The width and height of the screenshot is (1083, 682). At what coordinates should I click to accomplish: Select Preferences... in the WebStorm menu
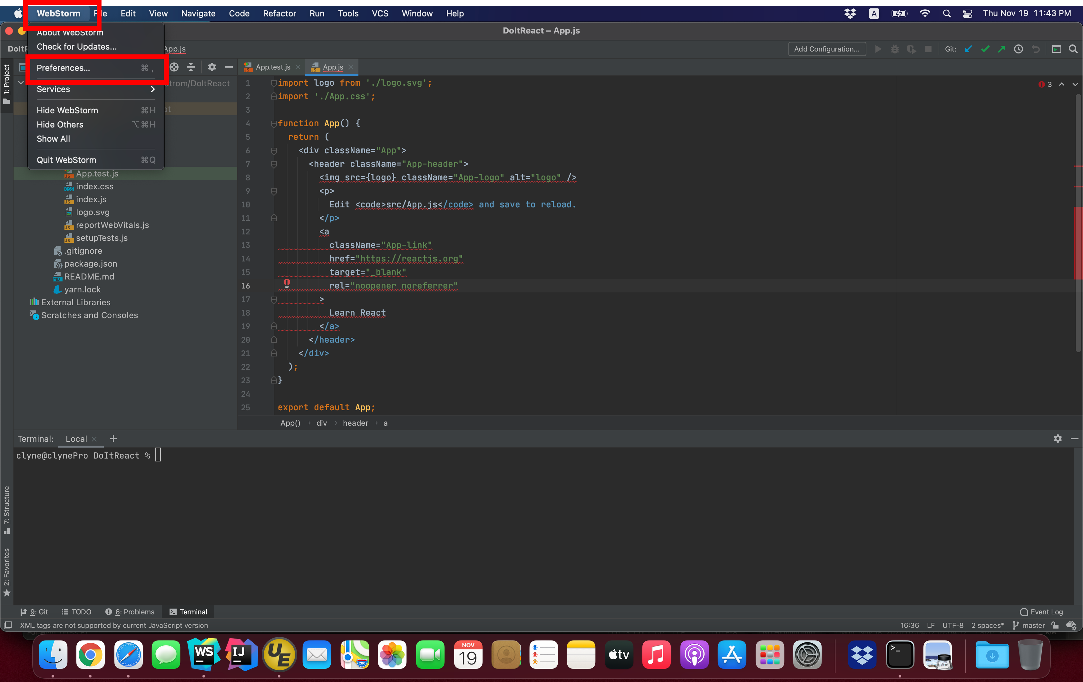(63, 68)
